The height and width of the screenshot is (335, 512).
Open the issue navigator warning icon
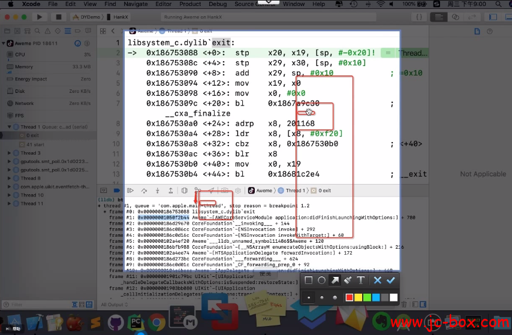point(48,31)
